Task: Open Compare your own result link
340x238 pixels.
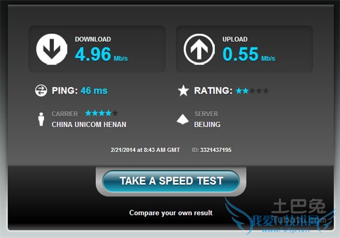Action: (x=171, y=212)
